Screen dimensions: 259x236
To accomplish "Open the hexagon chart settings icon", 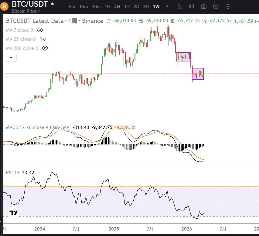I will click(x=228, y=6).
